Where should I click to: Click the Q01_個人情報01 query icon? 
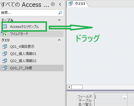[5, 54]
